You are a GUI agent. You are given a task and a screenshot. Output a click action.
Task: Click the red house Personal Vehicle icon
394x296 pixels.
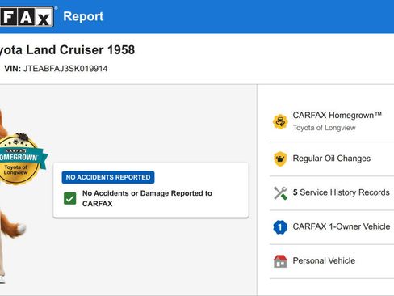coord(280,261)
